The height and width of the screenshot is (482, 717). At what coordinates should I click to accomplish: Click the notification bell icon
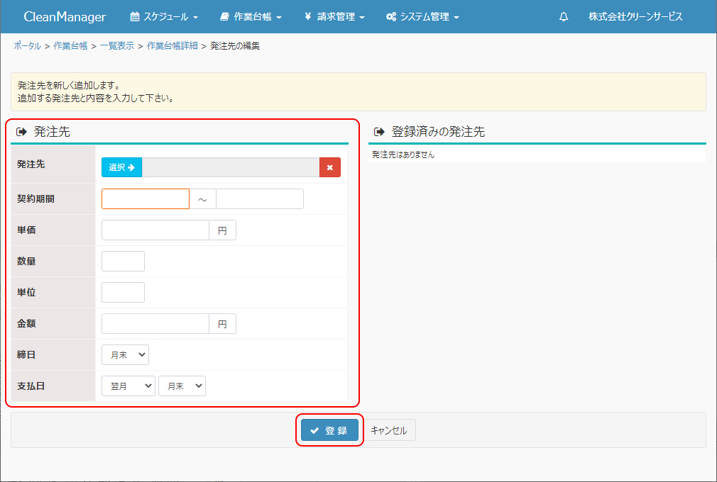[564, 16]
